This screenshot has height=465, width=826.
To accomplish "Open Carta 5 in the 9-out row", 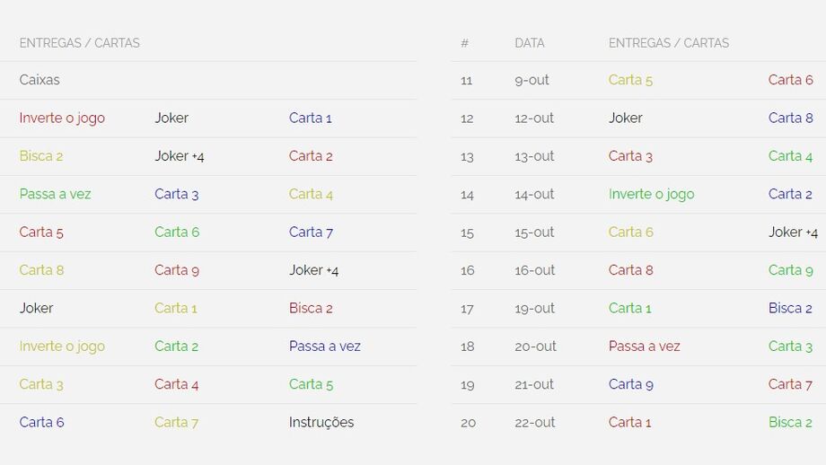I will [x=630, y=80].
